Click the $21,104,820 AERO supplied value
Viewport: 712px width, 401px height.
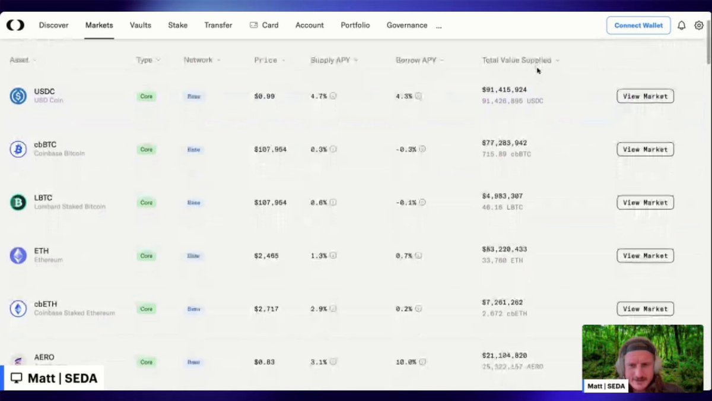point(504,355)
